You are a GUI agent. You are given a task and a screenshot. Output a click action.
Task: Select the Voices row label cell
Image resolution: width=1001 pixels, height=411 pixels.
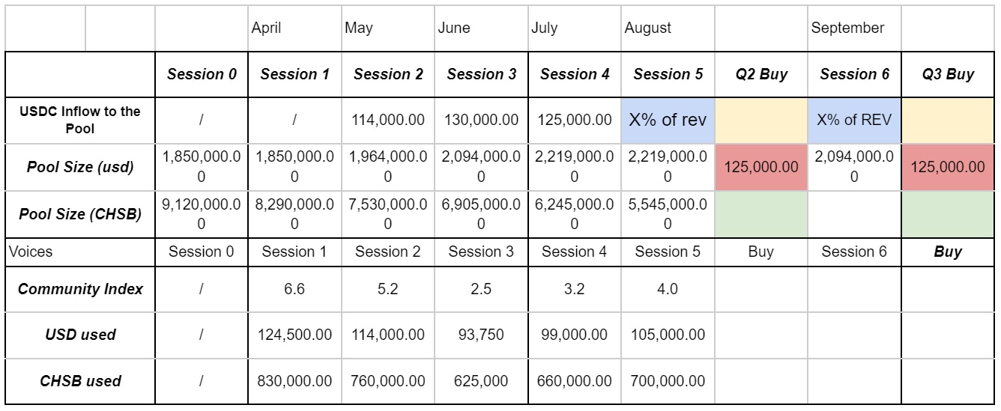click(80, 252)
